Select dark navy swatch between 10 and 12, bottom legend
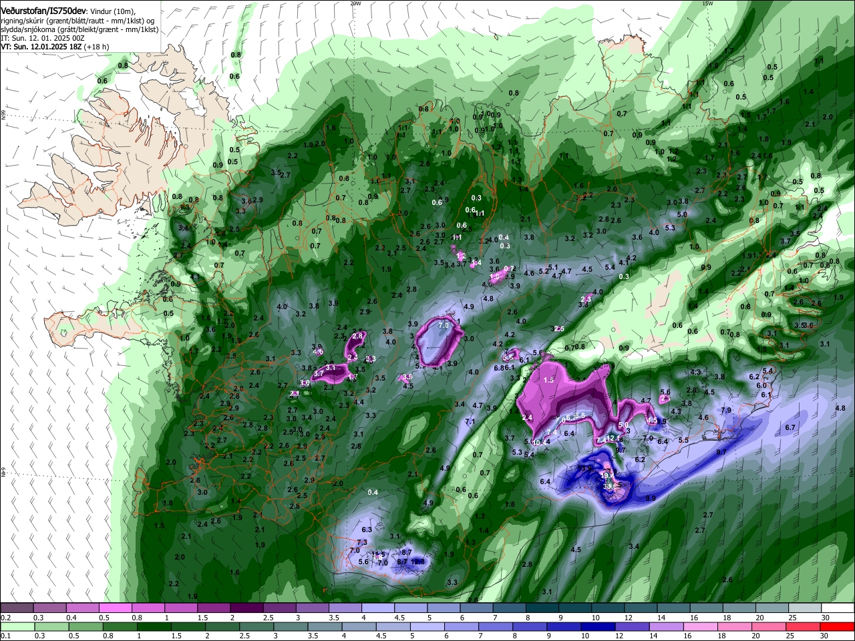The height and width of the screenshot is (641, 855). pyautogui.click(x=597, y=626)
